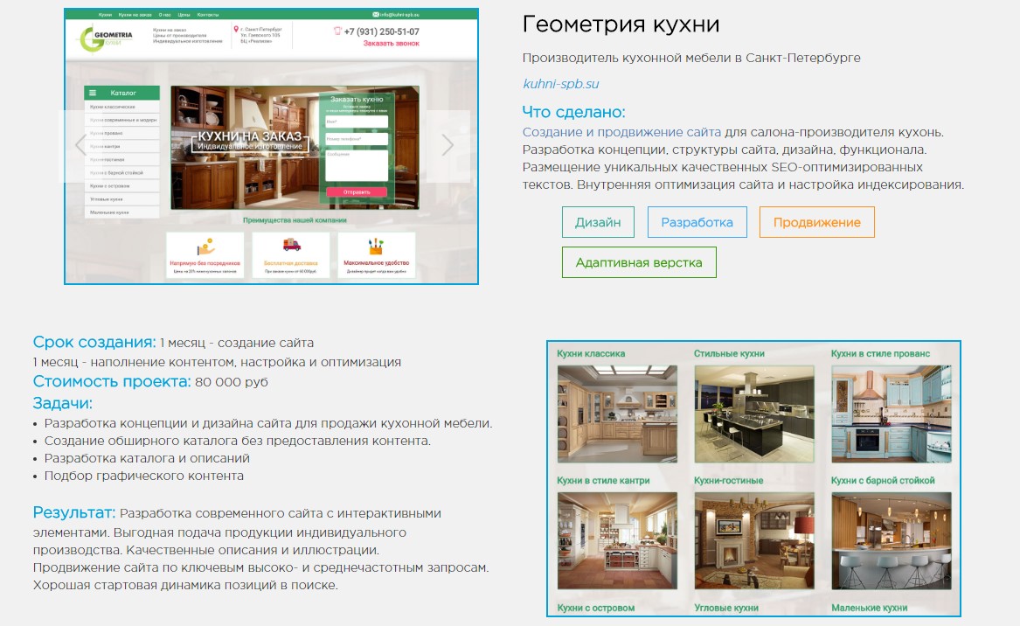Click the tools bucket icon in advantages
Image resolution: width=1020 pixels, height=626 pixels.
376,246
